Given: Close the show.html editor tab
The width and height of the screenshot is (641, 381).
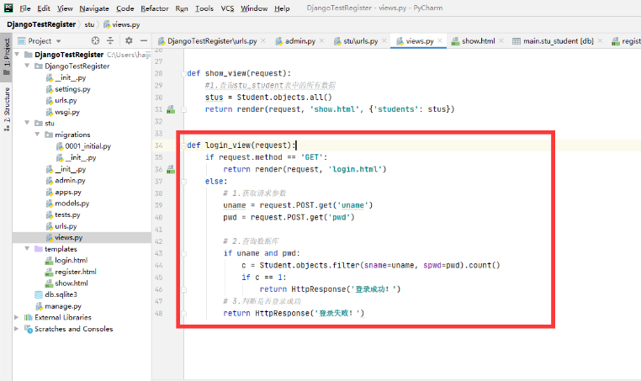Looking at the screenshot, I should 502,41.
